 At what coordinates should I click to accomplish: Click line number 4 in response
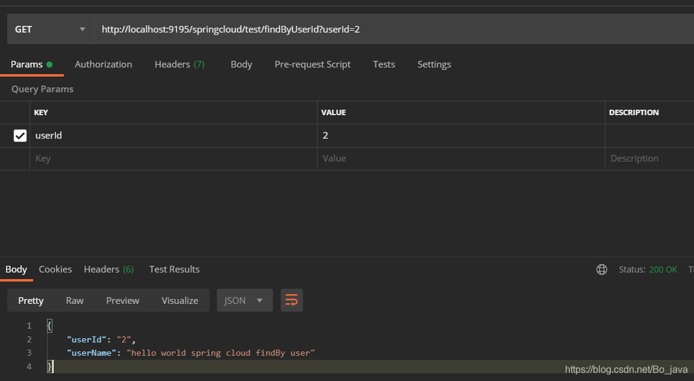pos(29,367)
